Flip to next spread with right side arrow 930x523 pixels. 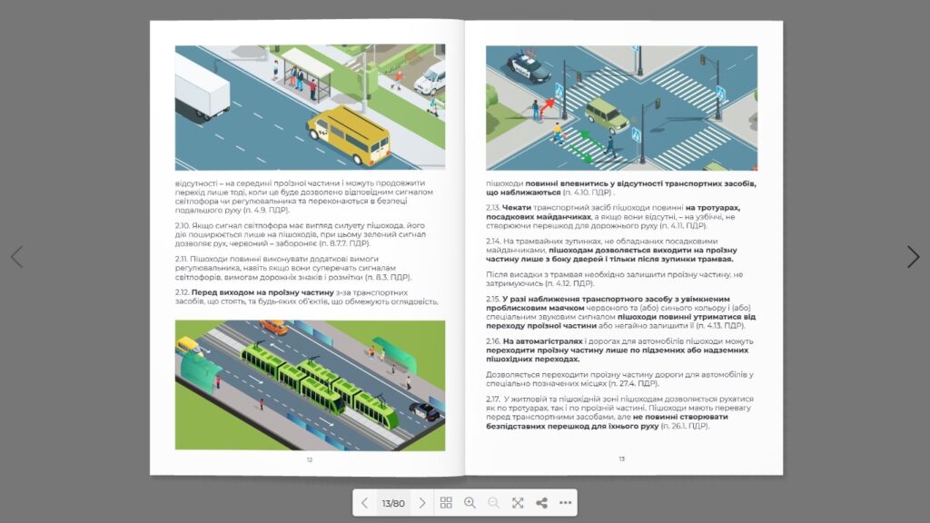point(913,257)
